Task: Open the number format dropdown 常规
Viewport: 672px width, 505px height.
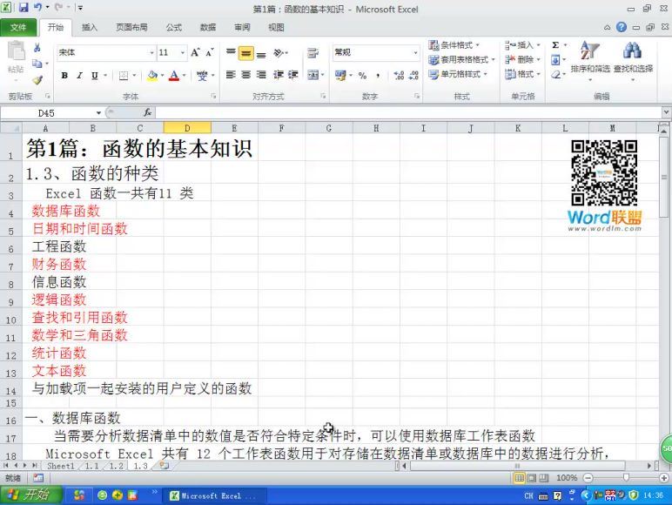Action: tap(415, 53)
